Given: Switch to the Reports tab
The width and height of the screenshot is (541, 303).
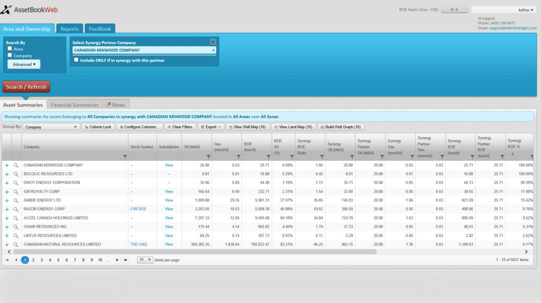Looking at the screenshot, I should click(x=70, y=28).
